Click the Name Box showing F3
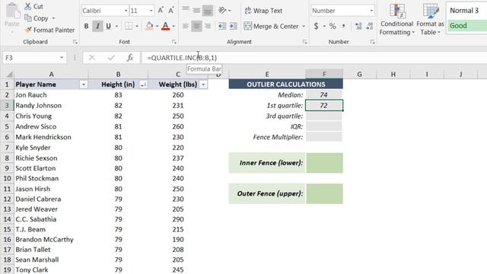Viewport: 487px width, 274px height. coord(31,58)
